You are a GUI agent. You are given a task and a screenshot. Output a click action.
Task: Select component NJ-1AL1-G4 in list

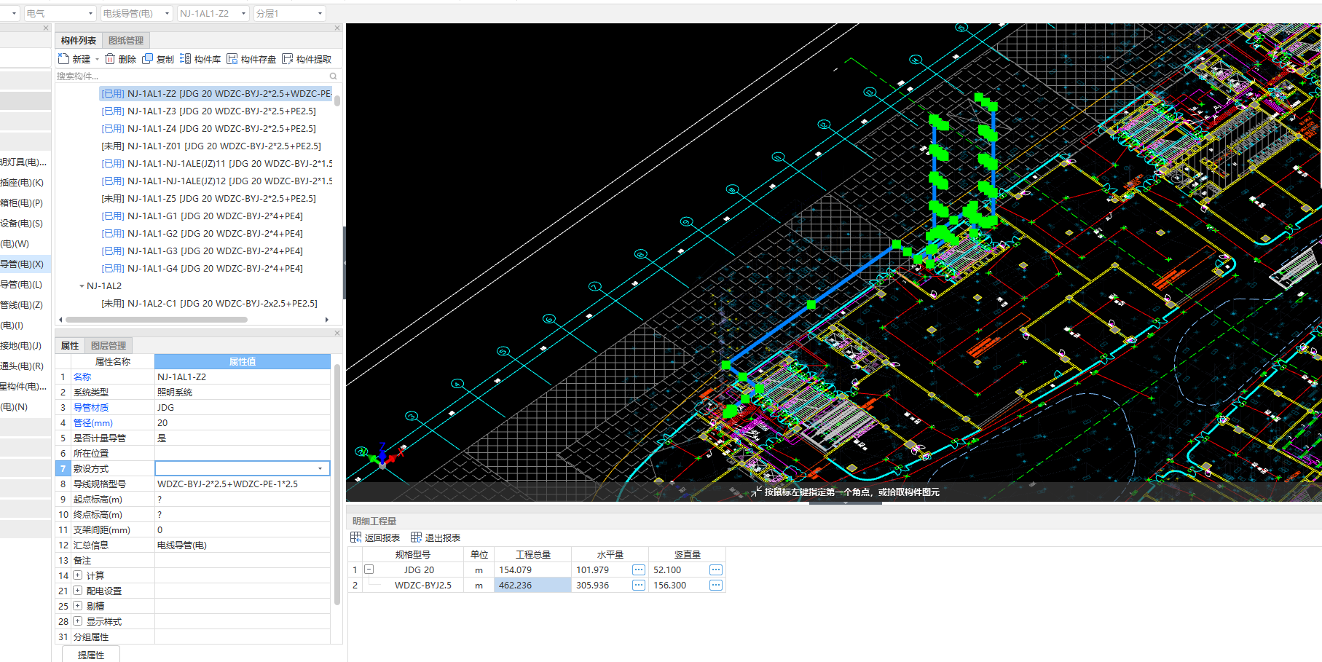click(x=202, y=269)
